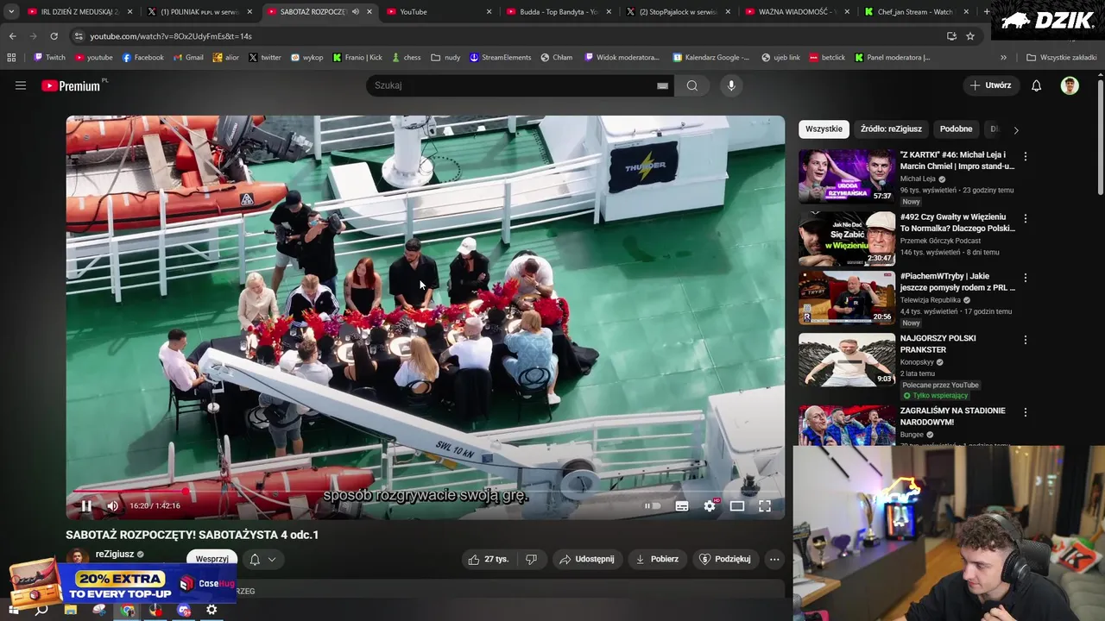Seek on the red video progress bar
Viewport: 1105px width, 621px height.
coord(426,492)
